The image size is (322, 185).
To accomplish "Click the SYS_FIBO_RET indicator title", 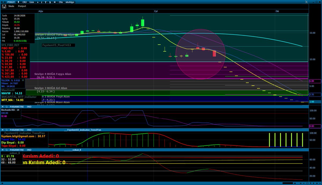I will tap(10, 45).
